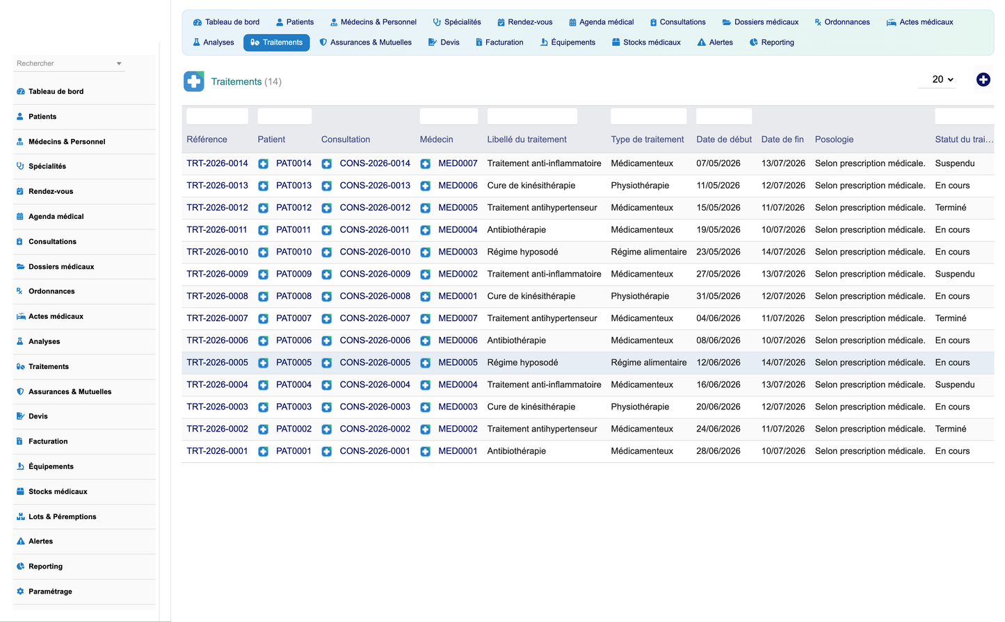The height and width of the screenshot is (622, 1005).
Task: Click doctor icon beside MED0002 in TRT-2026-0009 row
Action: [425, 275]
